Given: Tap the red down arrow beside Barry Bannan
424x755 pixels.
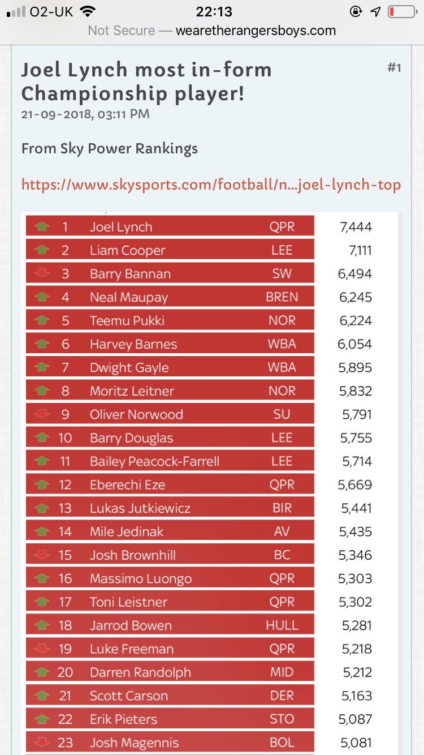Looking at the screenshot, I should tap(42, 274).
